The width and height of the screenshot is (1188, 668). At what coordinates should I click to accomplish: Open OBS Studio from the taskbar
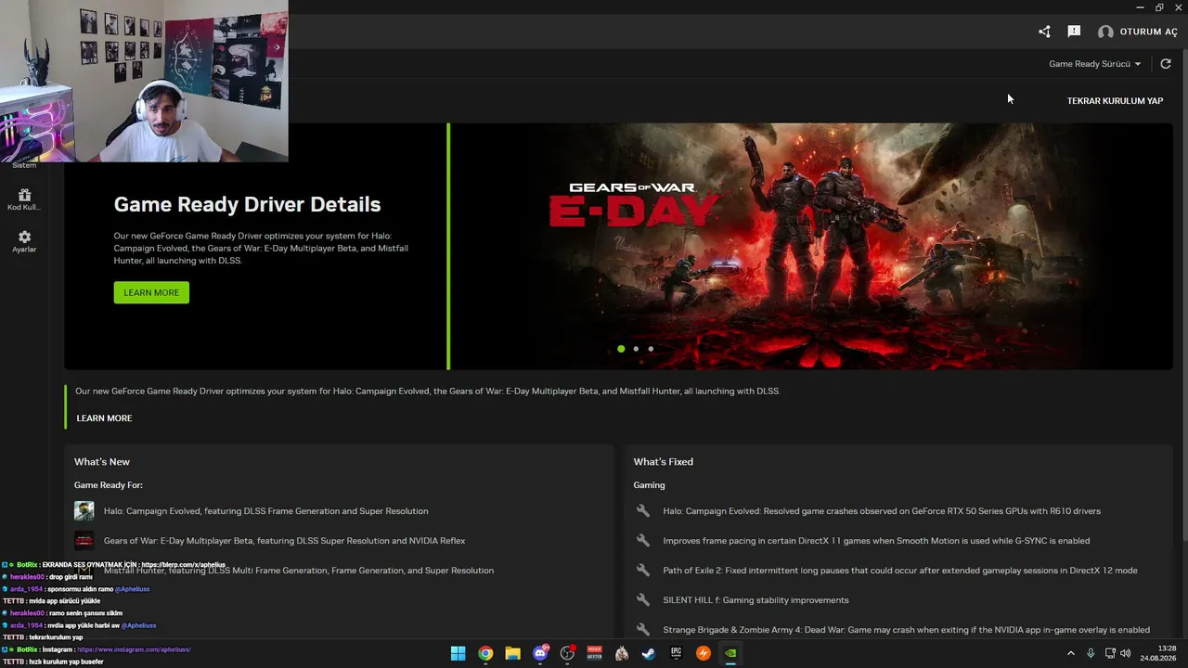(x=567, y=653)
